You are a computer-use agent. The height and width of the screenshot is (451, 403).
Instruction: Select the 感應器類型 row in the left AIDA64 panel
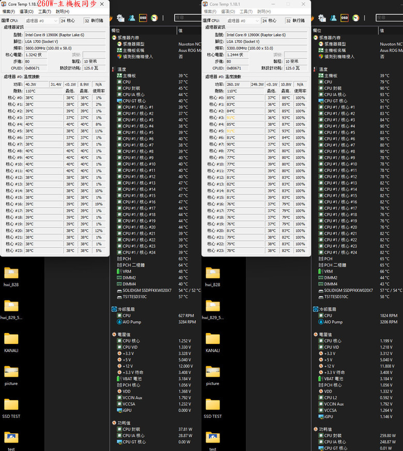click(x=157, y=44)
